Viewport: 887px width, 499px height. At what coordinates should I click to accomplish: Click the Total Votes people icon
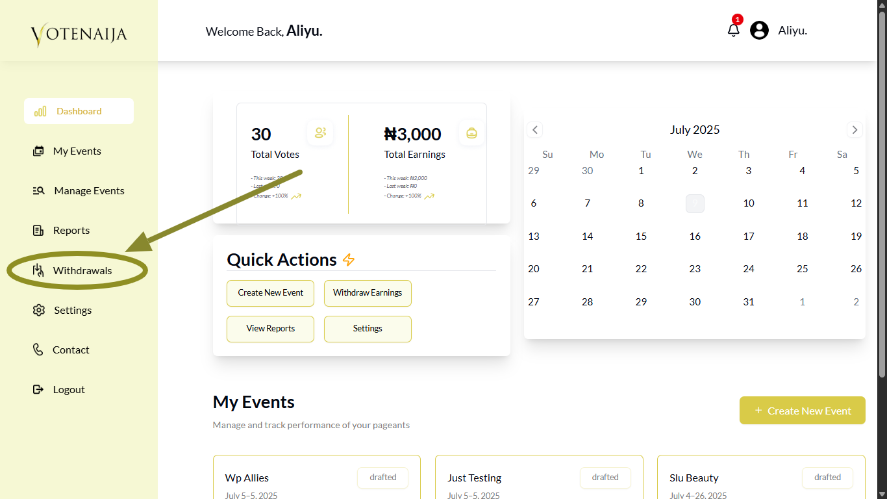[x=320, y=133]
